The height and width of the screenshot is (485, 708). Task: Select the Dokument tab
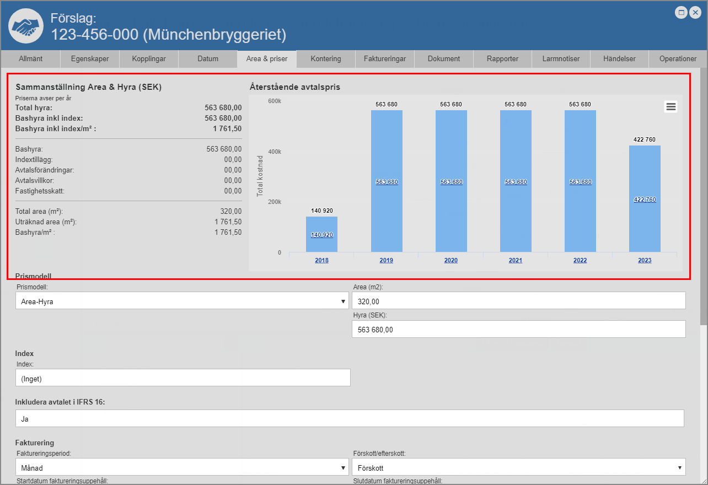click(444, 58)
